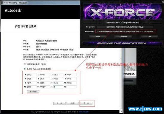Click activation code field 8 containing J75G
The width and height of the screenshot is (164, 114).
point(72,79)
